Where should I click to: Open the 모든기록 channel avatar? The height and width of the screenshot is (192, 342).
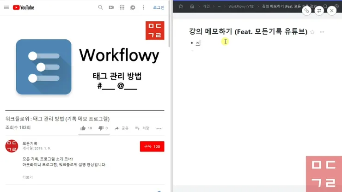coord(12,146)
